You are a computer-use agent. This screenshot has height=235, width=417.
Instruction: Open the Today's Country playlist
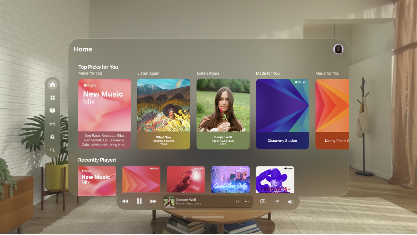tap(275, 180)
